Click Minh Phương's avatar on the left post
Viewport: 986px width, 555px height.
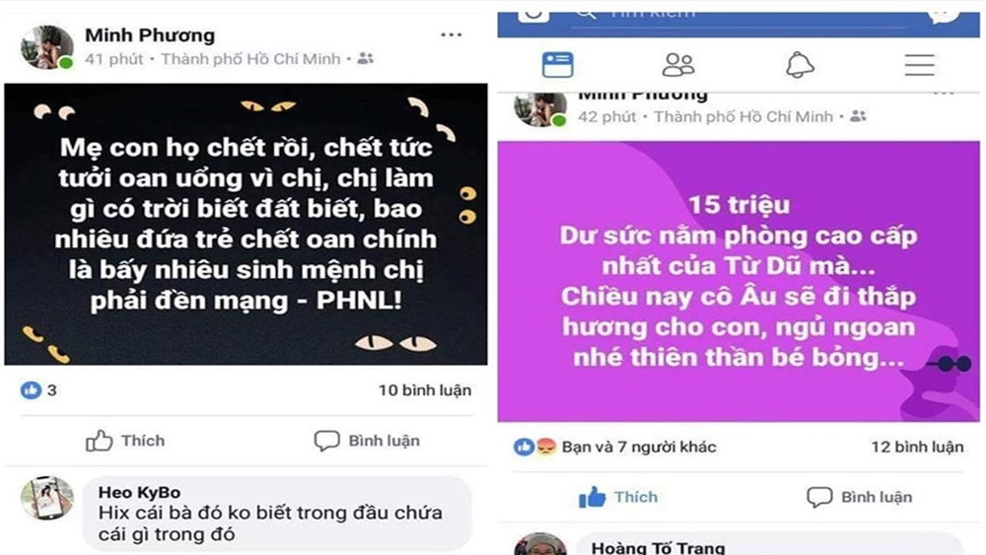click(x=47, y=46)
